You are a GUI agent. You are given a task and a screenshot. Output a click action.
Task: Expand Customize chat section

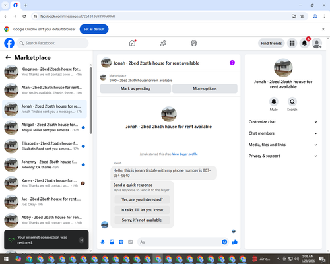pyautogui.click(x=283, y=122)
